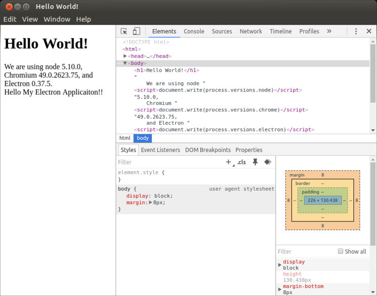Close the DevTools panel with X

368,31
